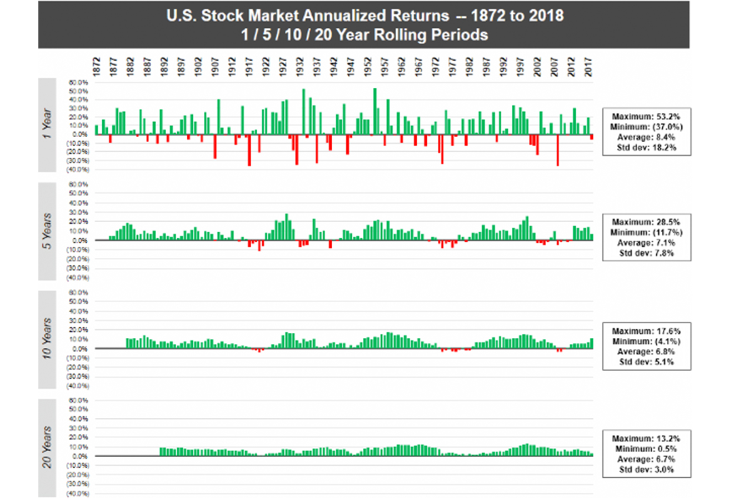Viewport: 729px width, 500px height.
Task: Click the (40.0%) axis label of the 20 Years chart
Action: pos(77,493)
